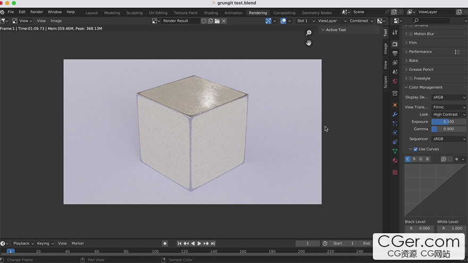Screen dimensions: 468x263
Task: Adjust the Exposure slider
Action: (448, 122)
